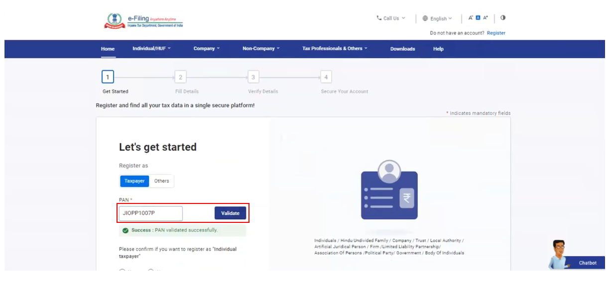
Task: Expand the Individual/HUF menu
Action: pyautogui.click(x=151, y=49)
